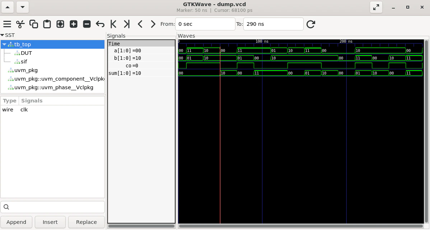Find previous edge with left chevron

click(x=140, y=24)
